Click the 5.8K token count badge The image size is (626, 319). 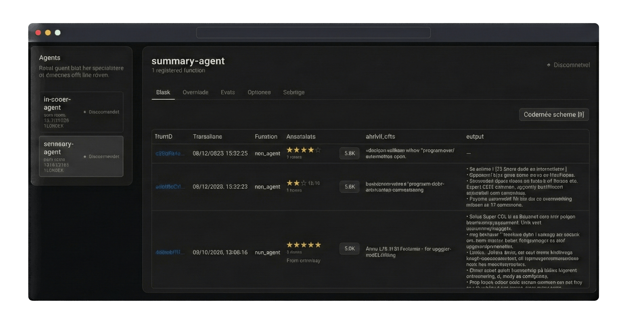[349, 153]
